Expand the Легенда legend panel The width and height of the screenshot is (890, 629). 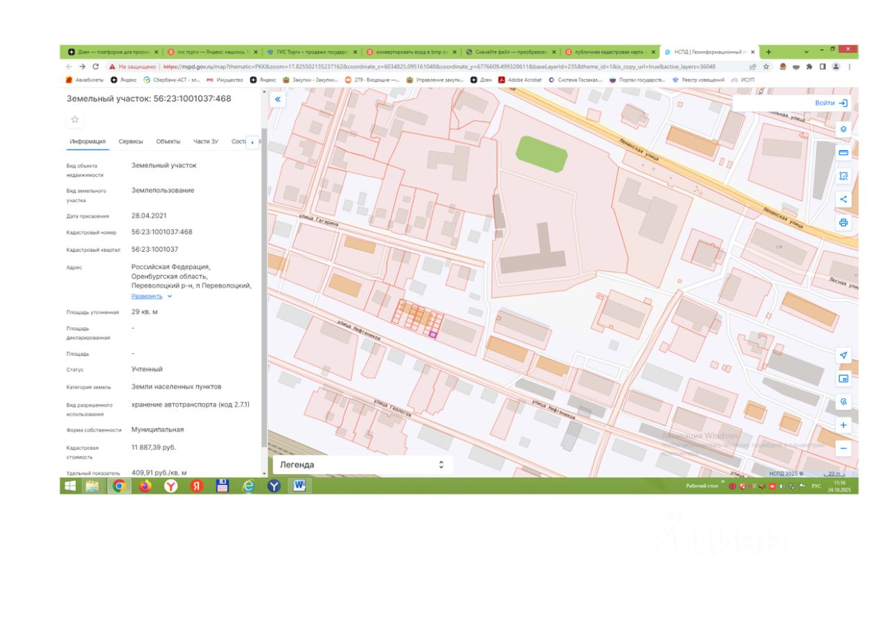tap(441, 464)
